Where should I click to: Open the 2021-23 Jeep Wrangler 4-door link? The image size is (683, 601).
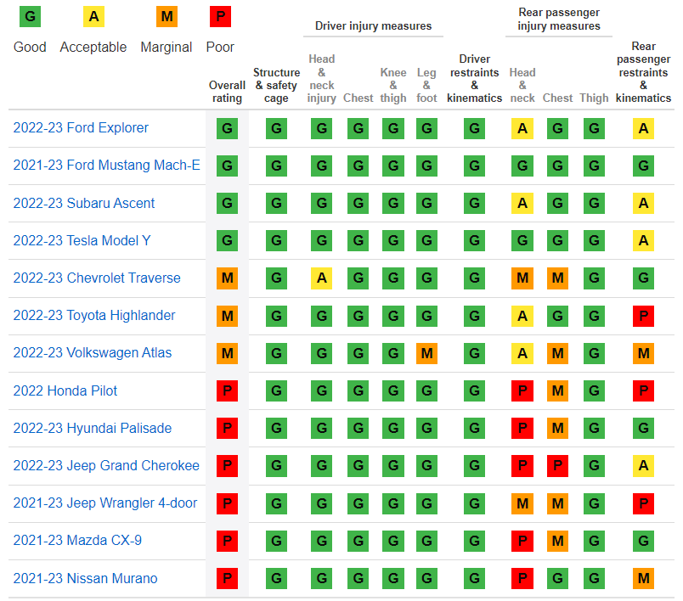pos(104,503)
